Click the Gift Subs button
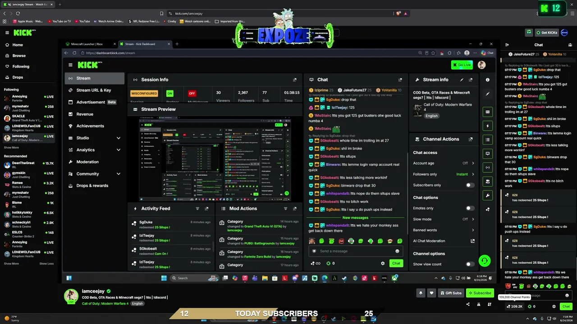 [x=451, y=293]
